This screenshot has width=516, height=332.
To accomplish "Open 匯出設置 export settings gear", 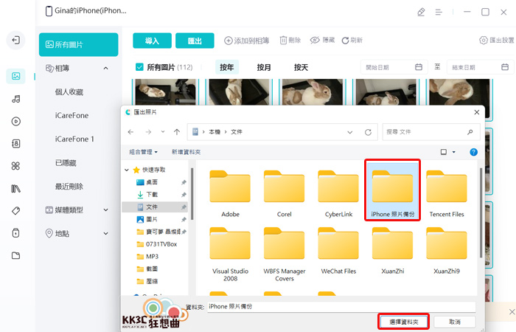I will click(497, 40).
